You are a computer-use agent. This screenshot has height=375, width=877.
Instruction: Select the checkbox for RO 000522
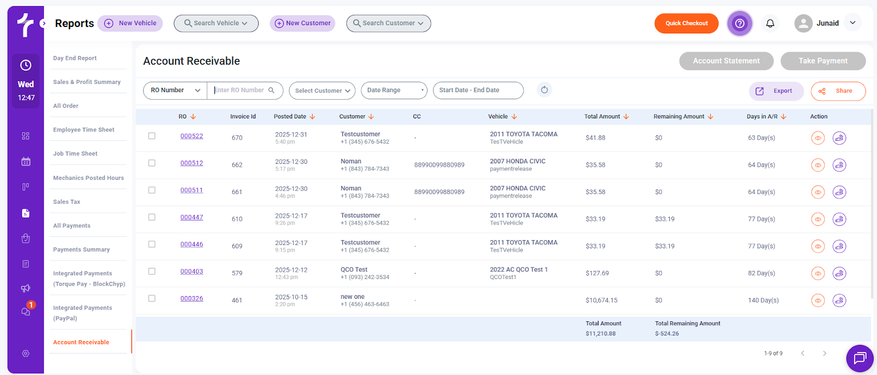(152, 136)
